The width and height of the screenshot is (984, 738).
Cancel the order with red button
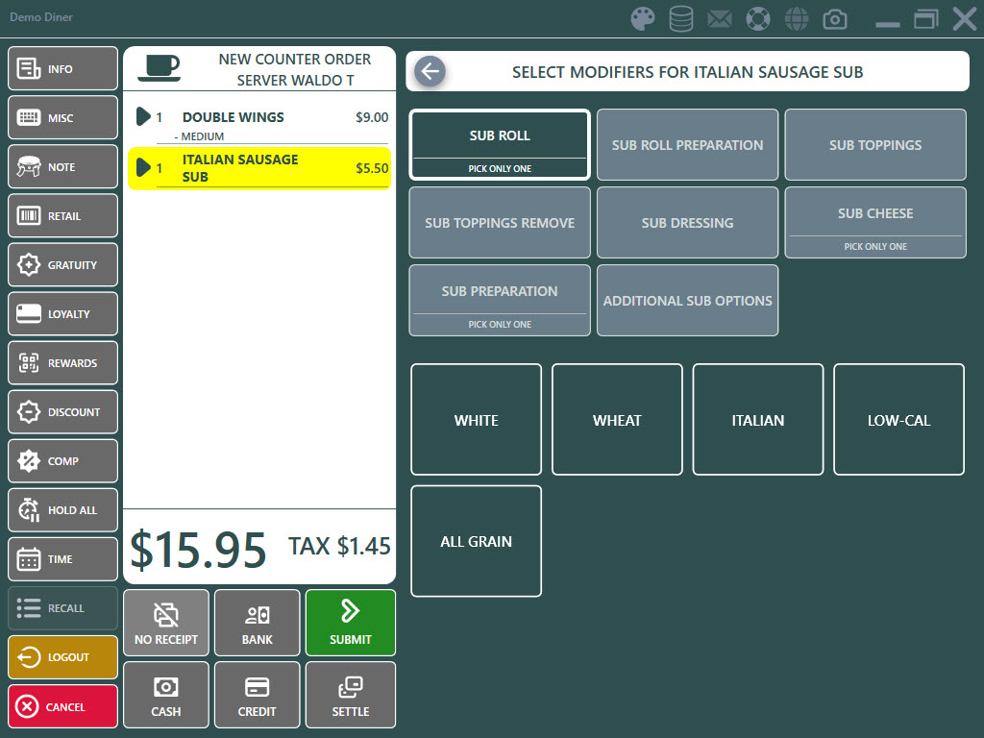[x=63, y=706]
